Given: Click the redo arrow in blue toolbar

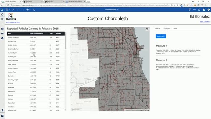Looking at the screenshot, I should [x=23, y=10].
